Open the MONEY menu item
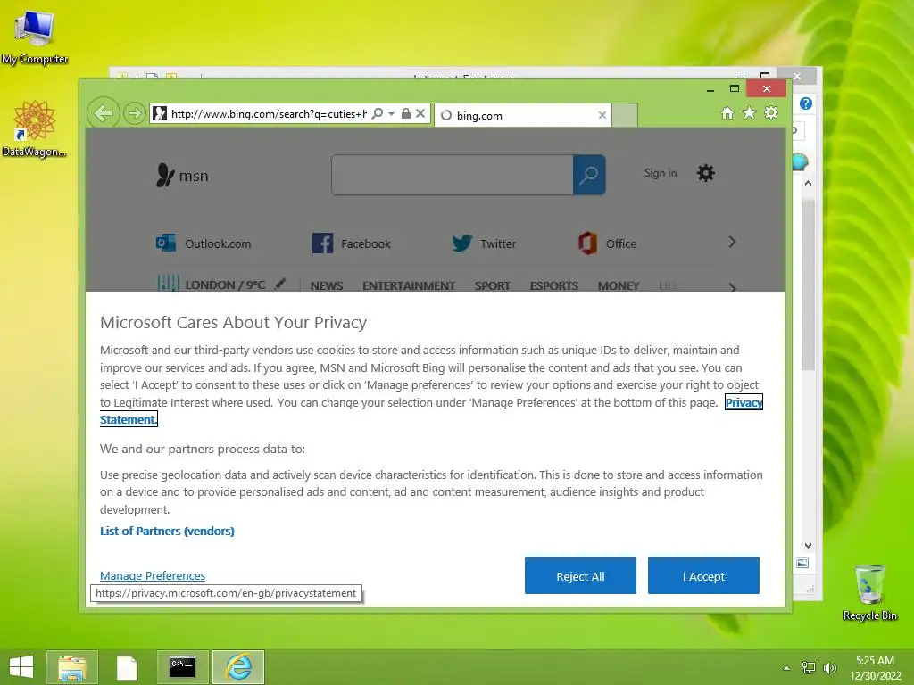This screenshot has height=685, width=914. click(619, 285)
